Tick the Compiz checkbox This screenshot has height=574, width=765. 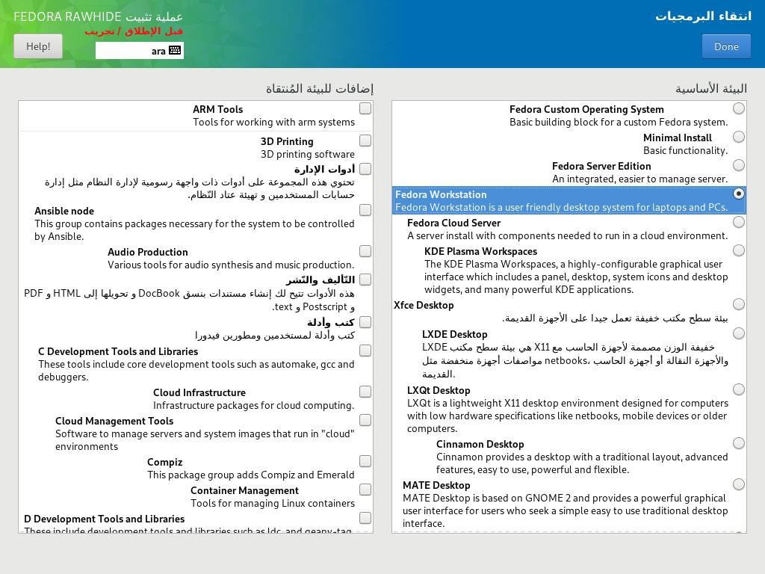click(365, 460)
